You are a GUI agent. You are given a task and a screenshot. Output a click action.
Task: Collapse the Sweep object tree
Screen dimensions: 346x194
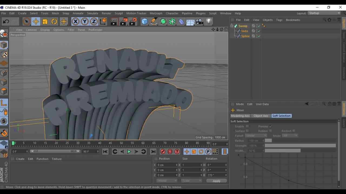tap(232, 26)
